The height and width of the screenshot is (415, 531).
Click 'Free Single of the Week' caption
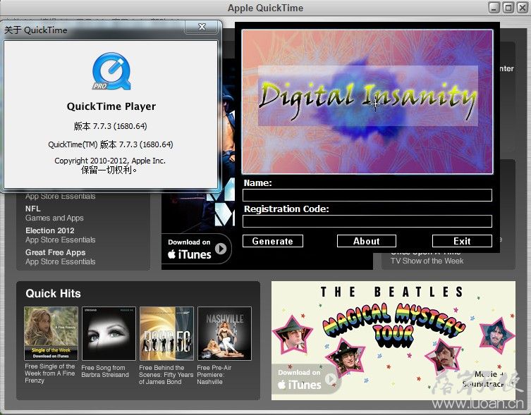point(50,373)
